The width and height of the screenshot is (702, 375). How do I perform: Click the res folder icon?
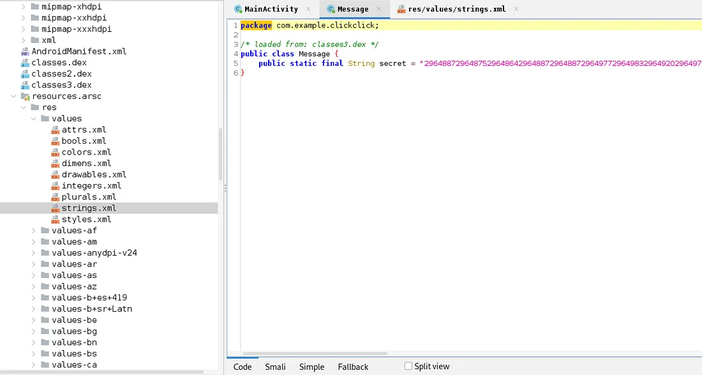35,107
